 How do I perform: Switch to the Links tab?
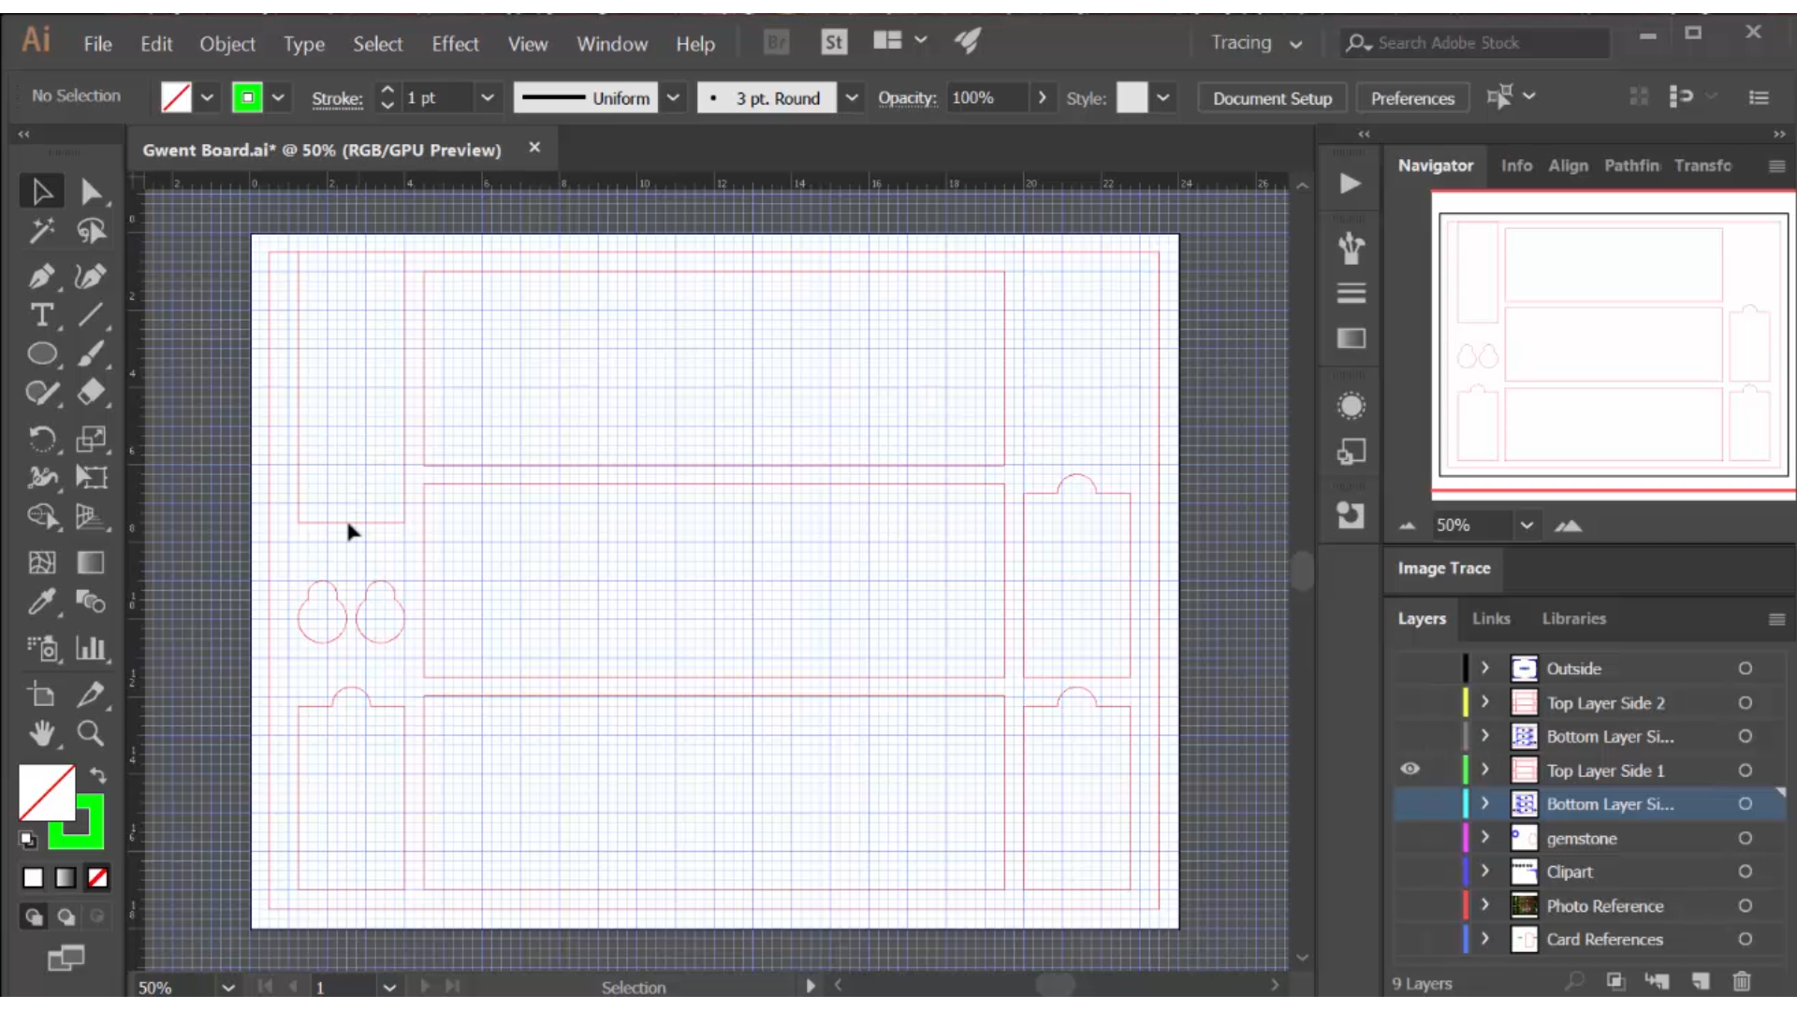coord(1491,618)
